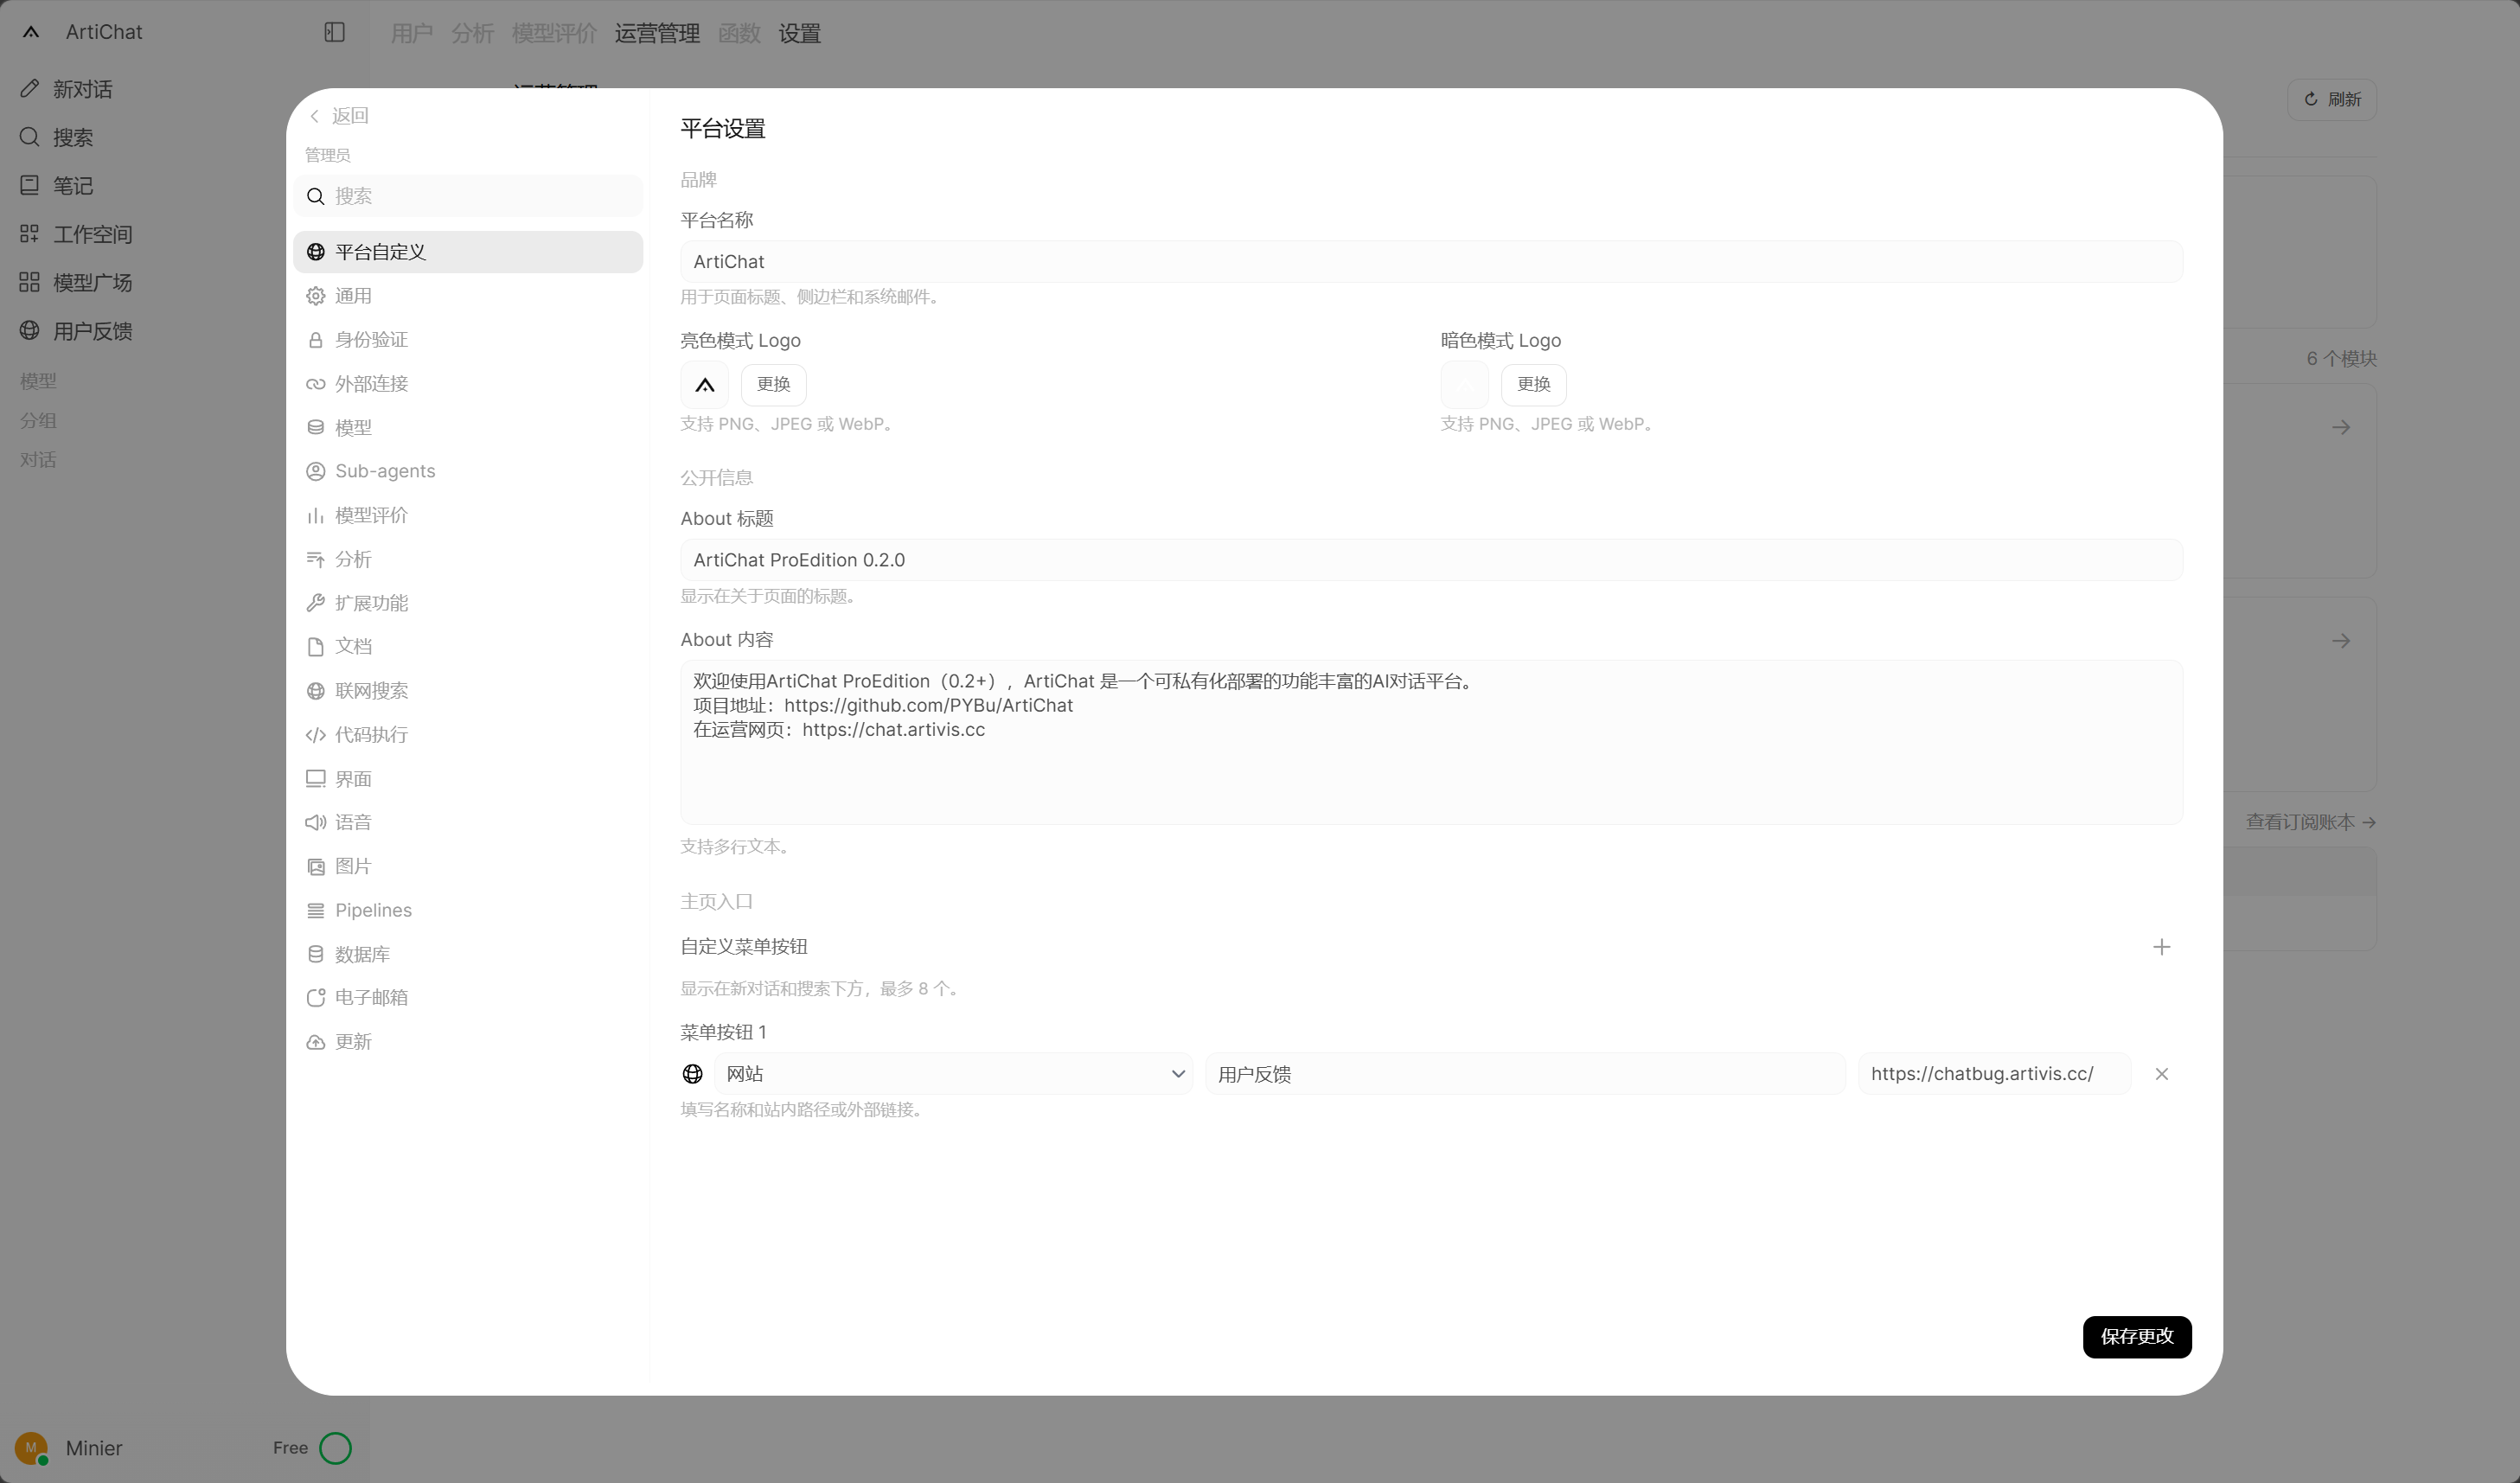
Task: Open 通用 settings section
Action: tap(468, 296)
